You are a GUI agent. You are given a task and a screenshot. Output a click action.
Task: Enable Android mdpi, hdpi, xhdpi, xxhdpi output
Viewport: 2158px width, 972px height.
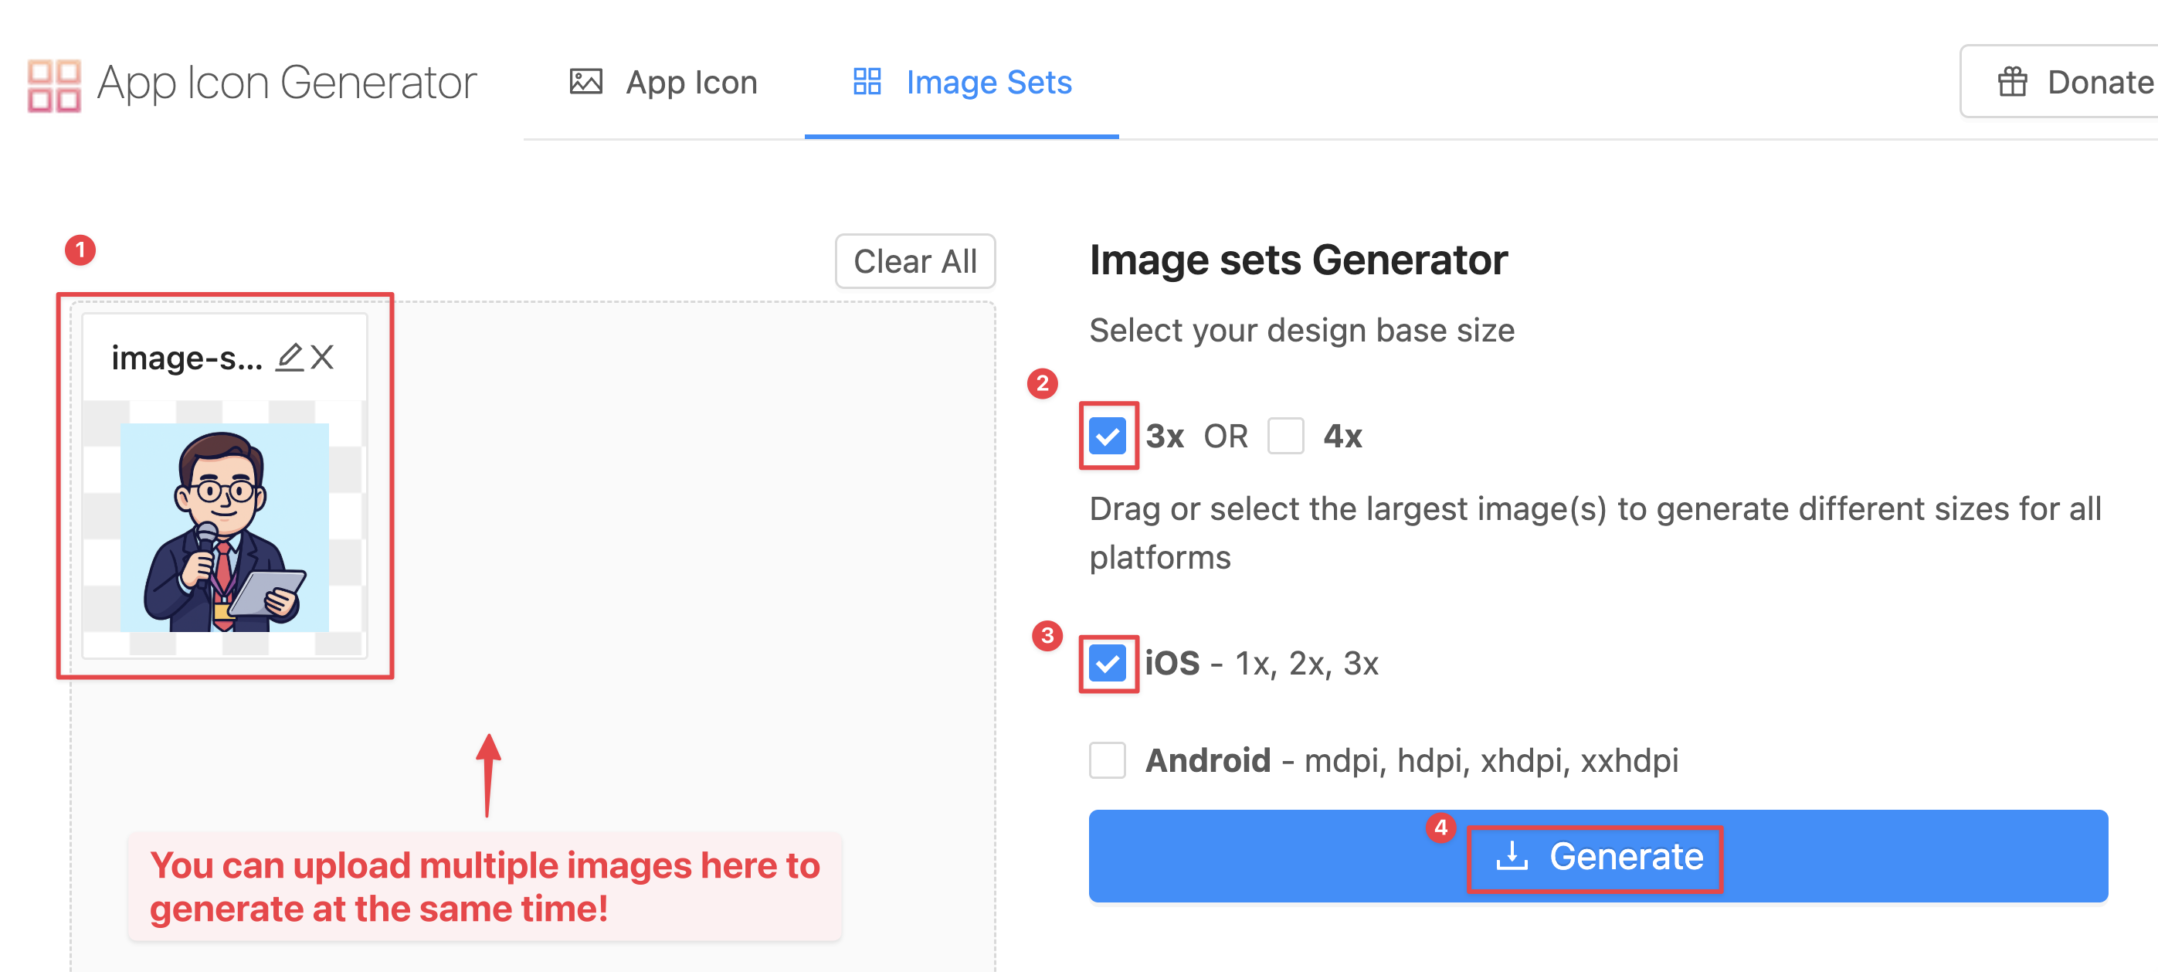pyautogui.click(x=1108, y=761)
